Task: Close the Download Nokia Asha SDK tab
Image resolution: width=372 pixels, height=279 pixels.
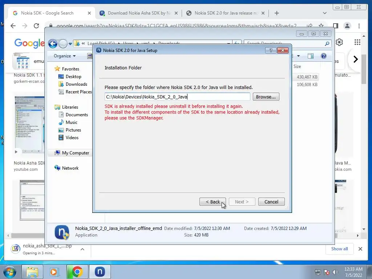Action: [x=176, y=13]
